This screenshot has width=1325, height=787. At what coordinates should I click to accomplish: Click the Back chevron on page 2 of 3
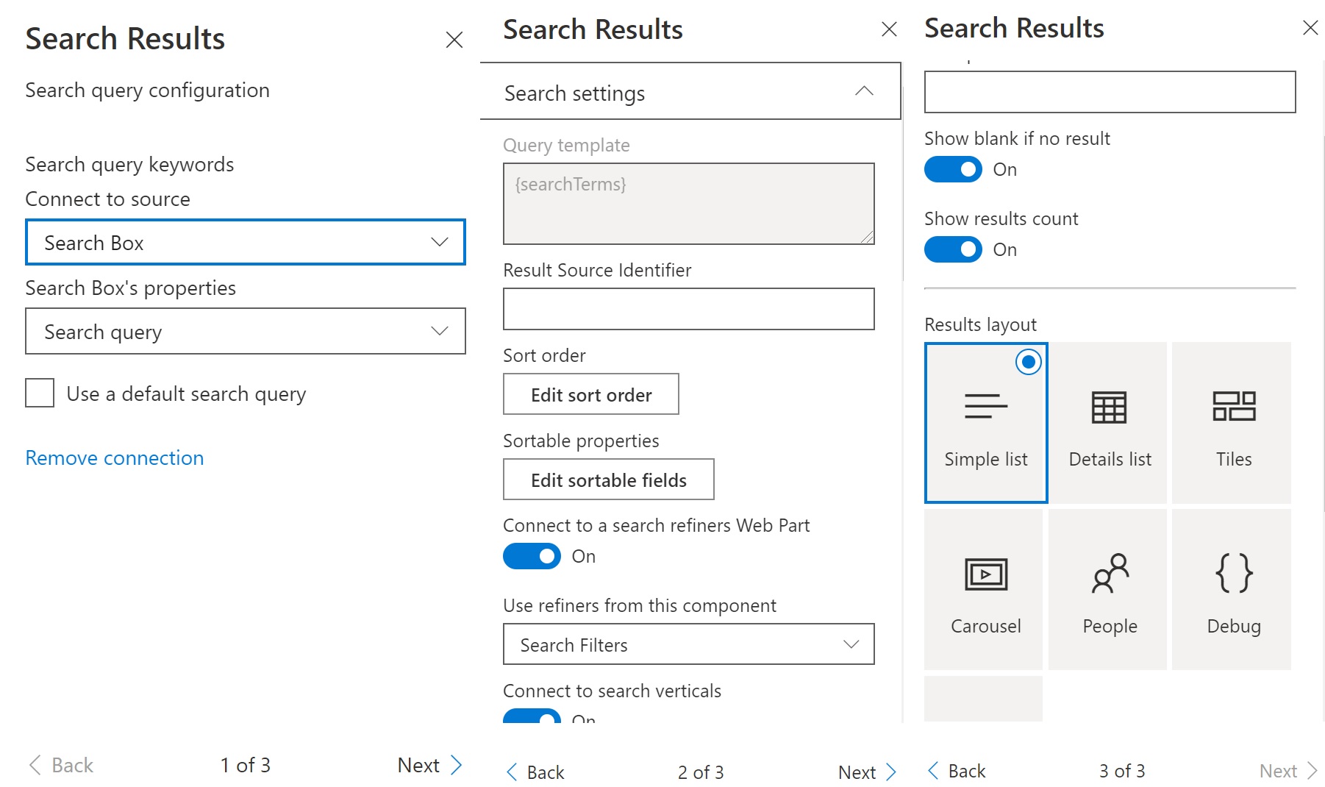(512, 772)
